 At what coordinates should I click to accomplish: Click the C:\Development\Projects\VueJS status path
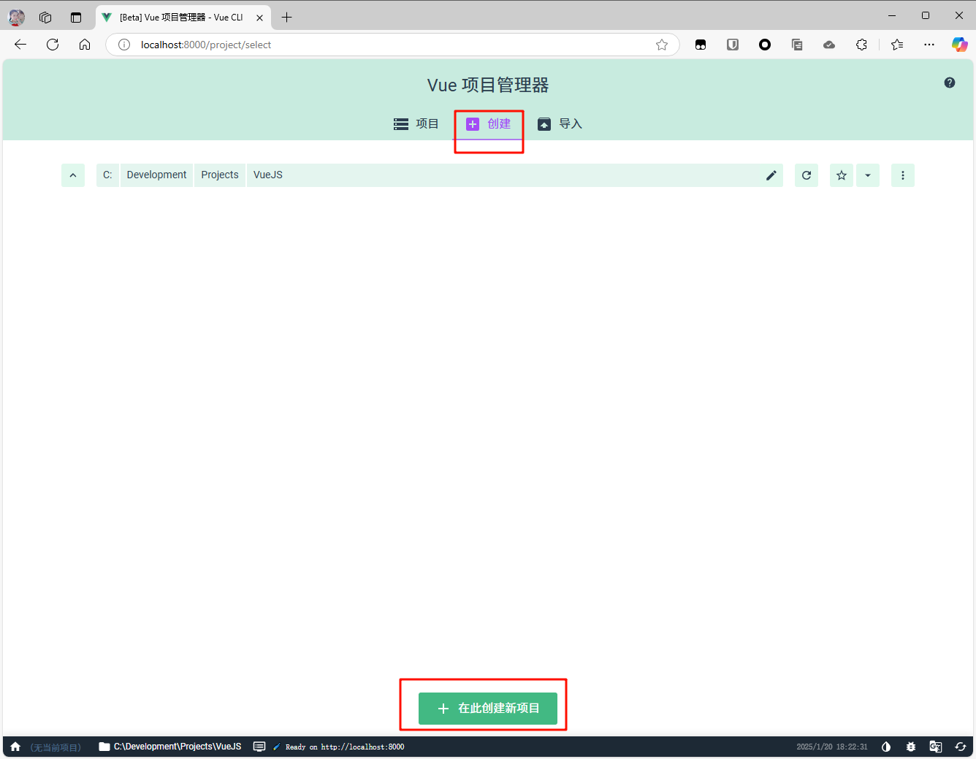170,747
